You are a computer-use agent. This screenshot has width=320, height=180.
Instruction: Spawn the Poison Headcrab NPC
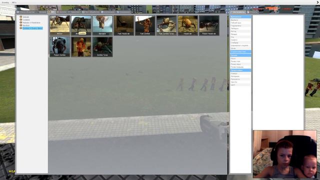(x=209, y=25)
